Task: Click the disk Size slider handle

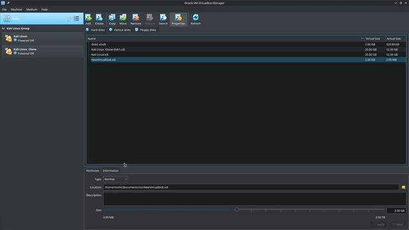Action: pyautogui.click(x=236, y=210)
